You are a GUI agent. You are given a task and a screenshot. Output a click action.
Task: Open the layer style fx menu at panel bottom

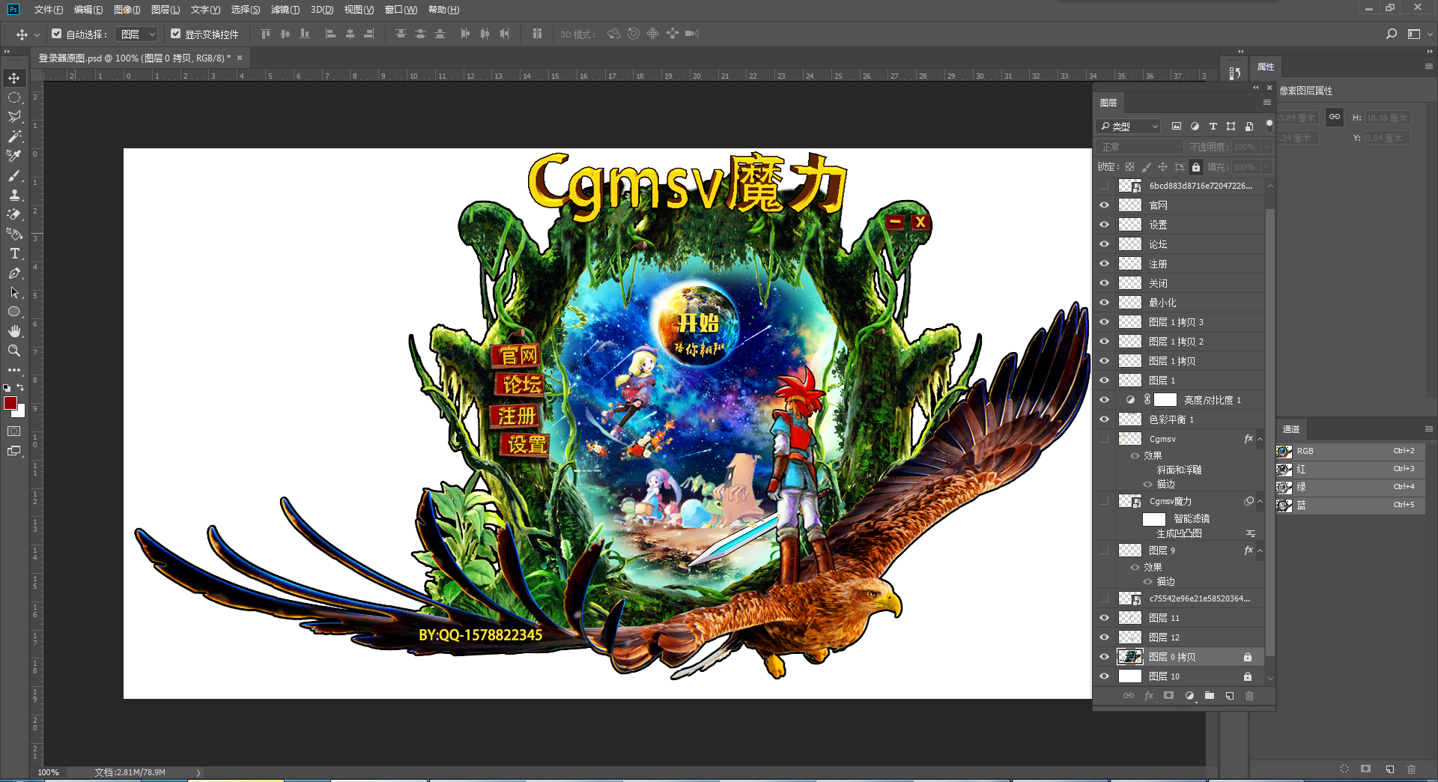tap(1149, 696)
